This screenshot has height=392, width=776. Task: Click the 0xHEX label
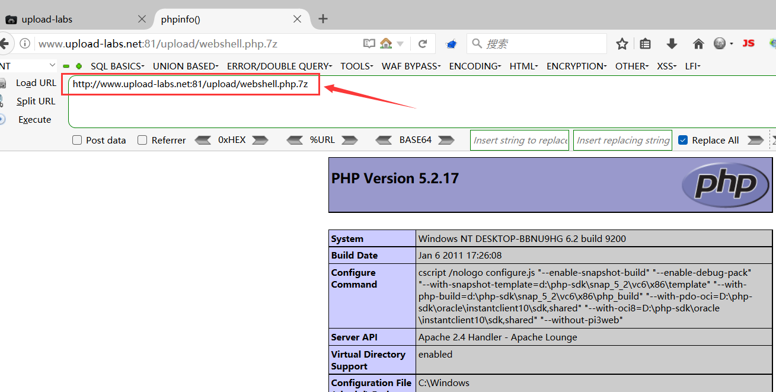[232, 140]
